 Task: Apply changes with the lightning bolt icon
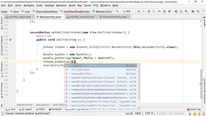click(144, 12)
